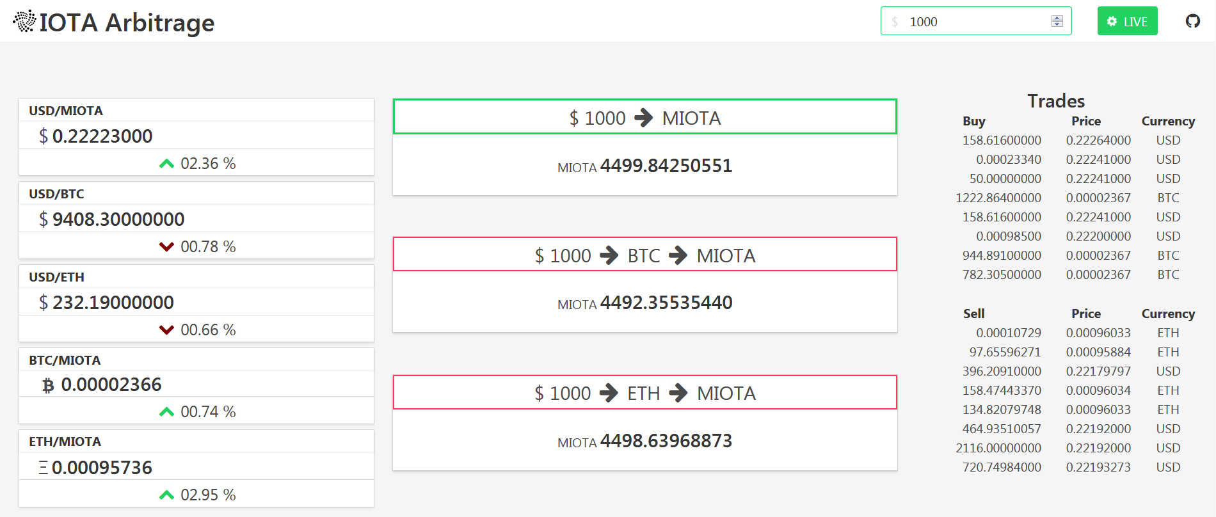Click the buy amount 1222.86400000
Viewport: 1216px width, 517px height.
pos(998,198)
